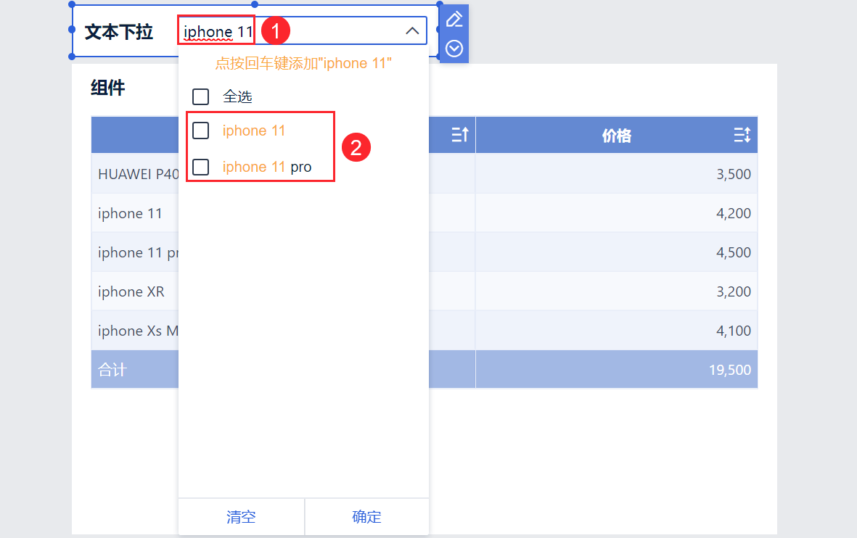Tick the iphone 11 checkbox
This screenshot has width=857, height=538.
click(x=201, y=131)
